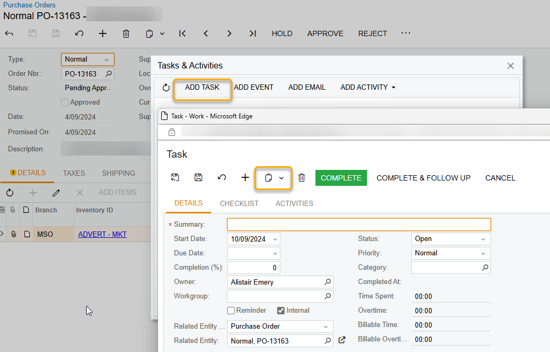
Task: Edit details grid row with the pencil icon
Action: 56,193
